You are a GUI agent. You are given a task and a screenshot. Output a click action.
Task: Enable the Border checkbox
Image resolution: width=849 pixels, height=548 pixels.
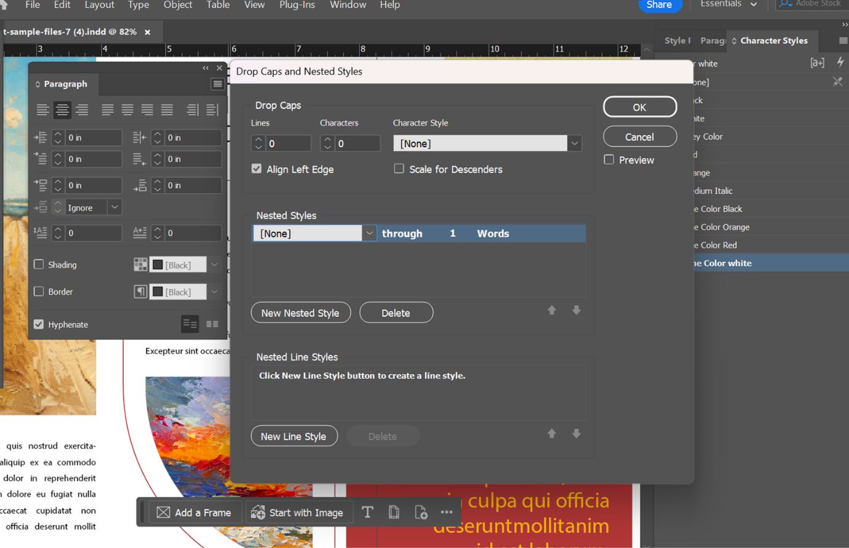(39, 292)
